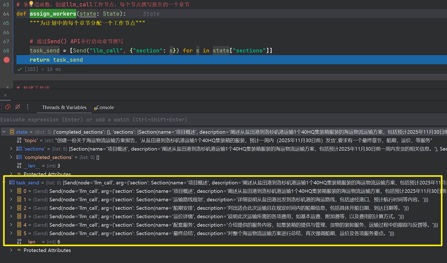The width and height of the screenshot is (447, 263).
Task: Collapse the state variable node
Action: tap(4, 132)
